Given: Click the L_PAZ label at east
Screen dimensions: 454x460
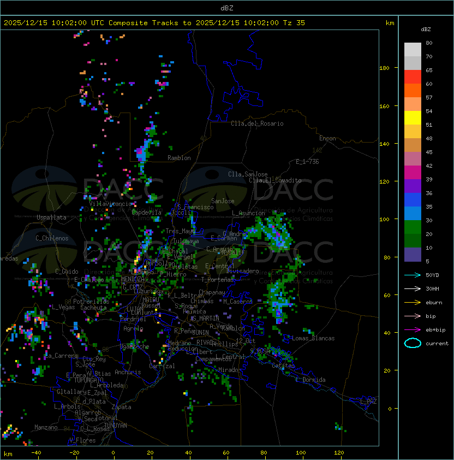Looking at the screenshot, I should [x=368, y=402].
